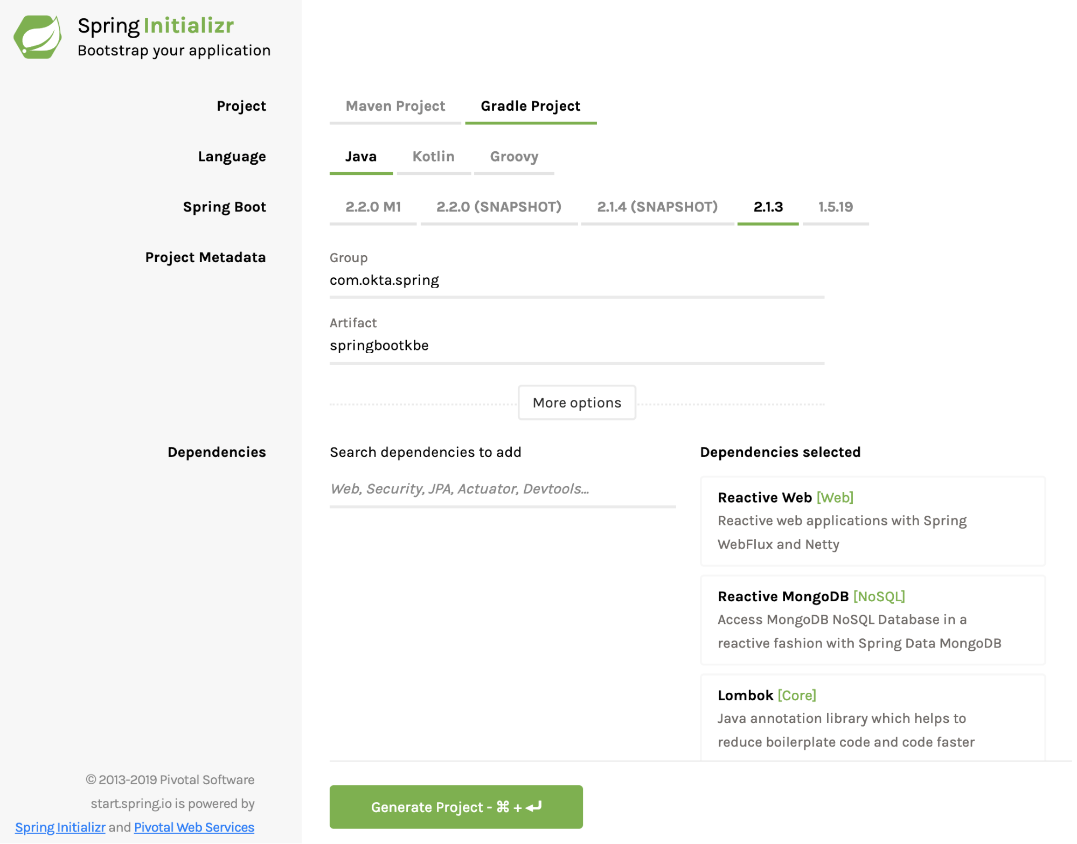
Task: Focus the dependencies search box
Action: [x=502, y=489]
